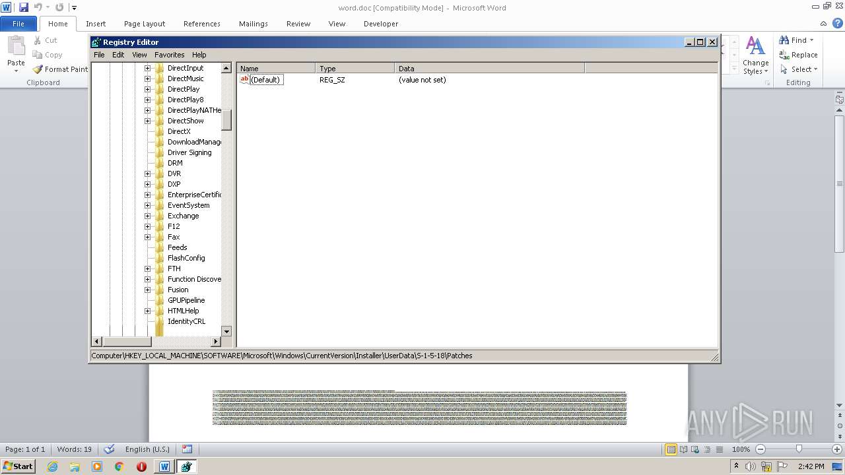The image size is (845, 475).
Task: Select the DRM key folder
Action: pos(175,163)
